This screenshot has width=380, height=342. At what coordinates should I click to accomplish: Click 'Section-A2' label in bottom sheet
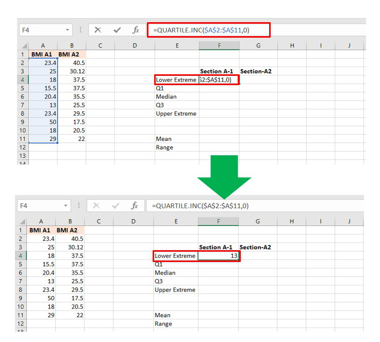(x=255, y=247)
